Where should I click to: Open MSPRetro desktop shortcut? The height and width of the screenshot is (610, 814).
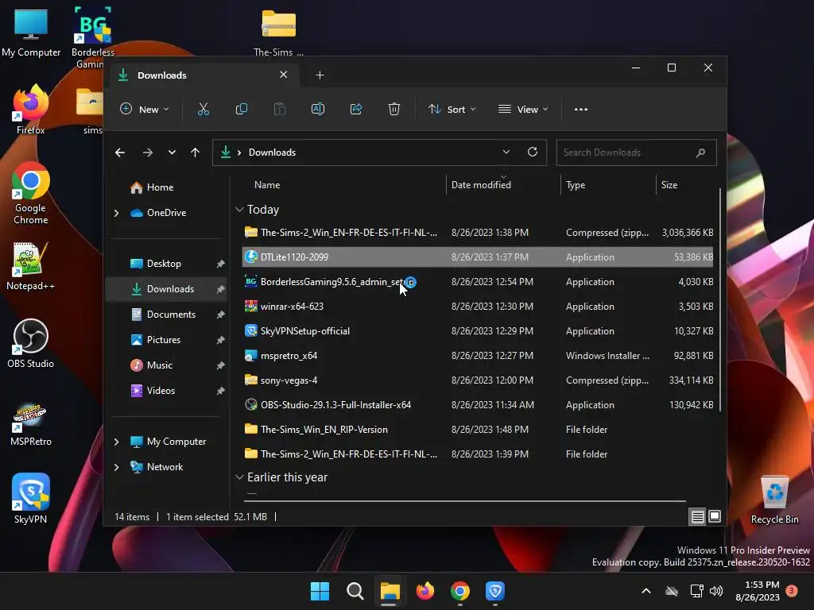pyautogui.click(x=31, y=423)
